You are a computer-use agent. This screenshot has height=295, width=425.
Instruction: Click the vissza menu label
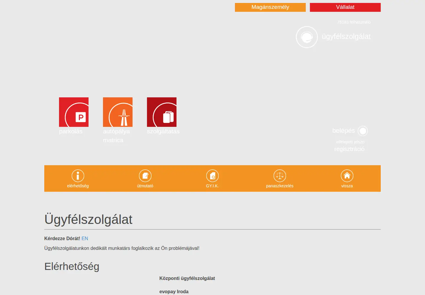coord(347,186)
